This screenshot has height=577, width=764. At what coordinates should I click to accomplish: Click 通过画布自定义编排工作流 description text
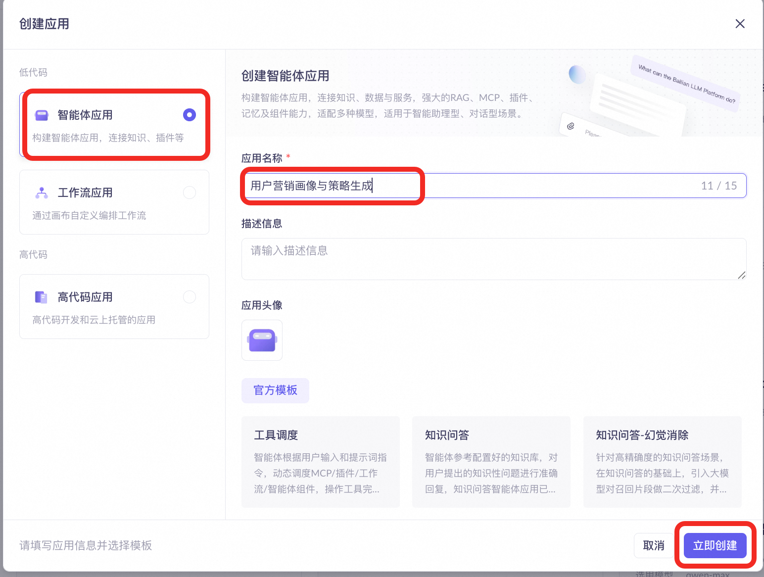[x=89, y=215]
